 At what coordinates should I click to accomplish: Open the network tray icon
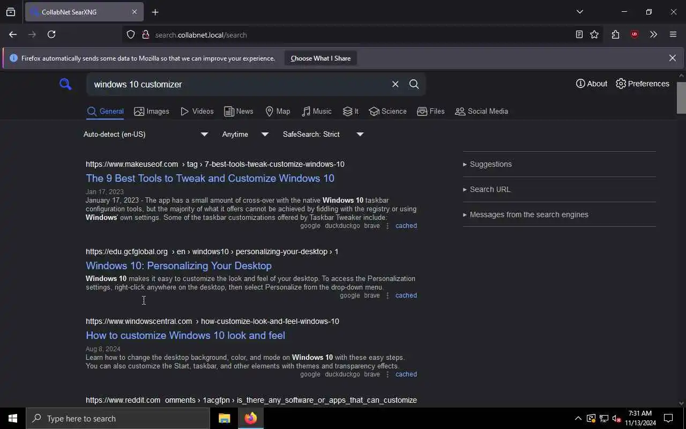coord(604,418)
